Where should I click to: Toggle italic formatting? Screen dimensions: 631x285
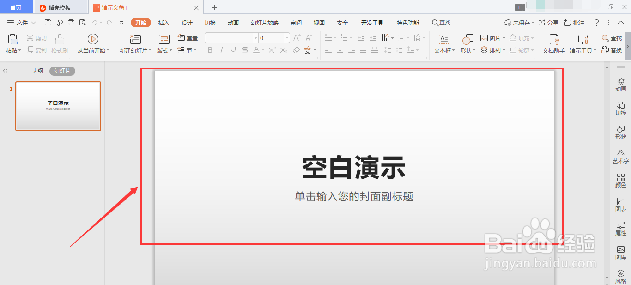(222, 50)
